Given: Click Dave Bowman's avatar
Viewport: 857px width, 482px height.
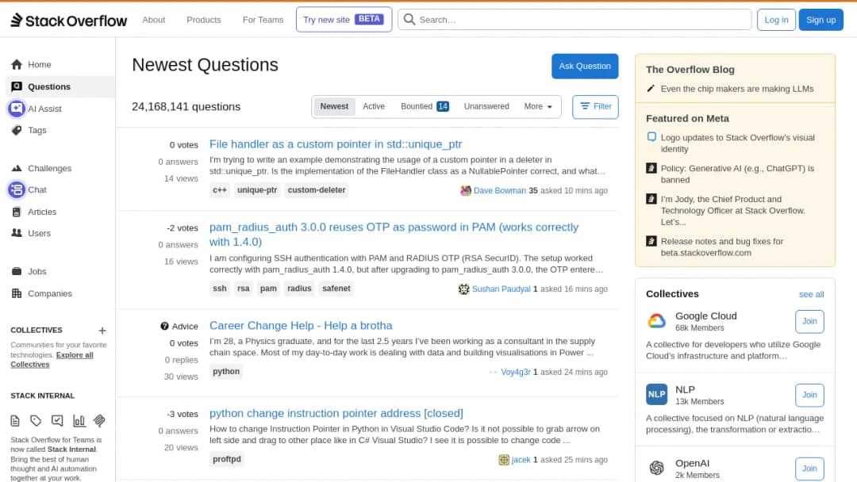Looking at the screenshot, I should coord(466,190).
